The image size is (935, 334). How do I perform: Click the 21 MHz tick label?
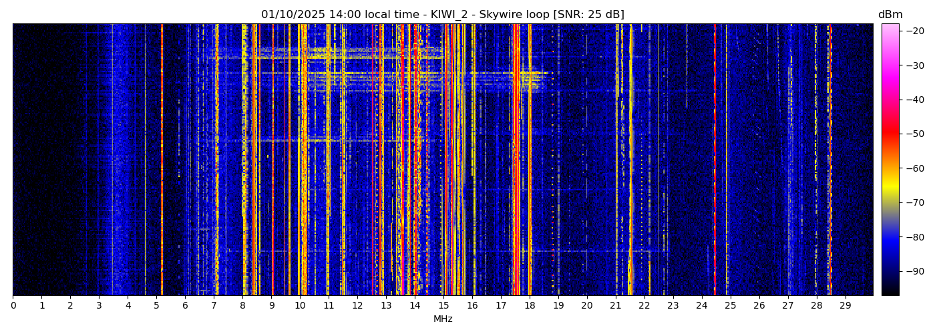(615, 306)
